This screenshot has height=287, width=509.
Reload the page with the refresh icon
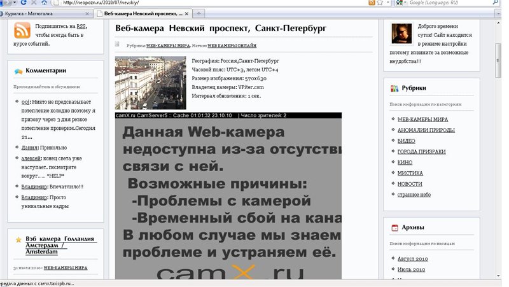point(24,3)
